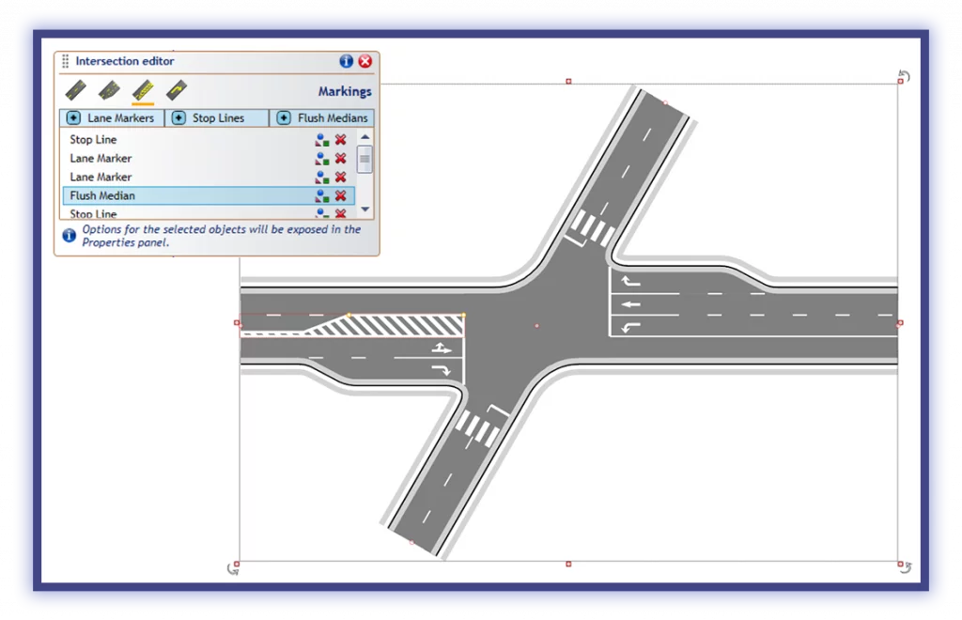Image resolution: width=962 pixels, height=620 pixels.
Task: Expand Lane Markers with its plus button
Action: tap(73, 116)
